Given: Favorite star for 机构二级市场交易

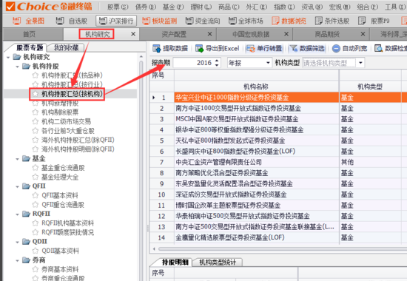Looking at the screenshot, I should pyautogui.click(x=36, y=121).
